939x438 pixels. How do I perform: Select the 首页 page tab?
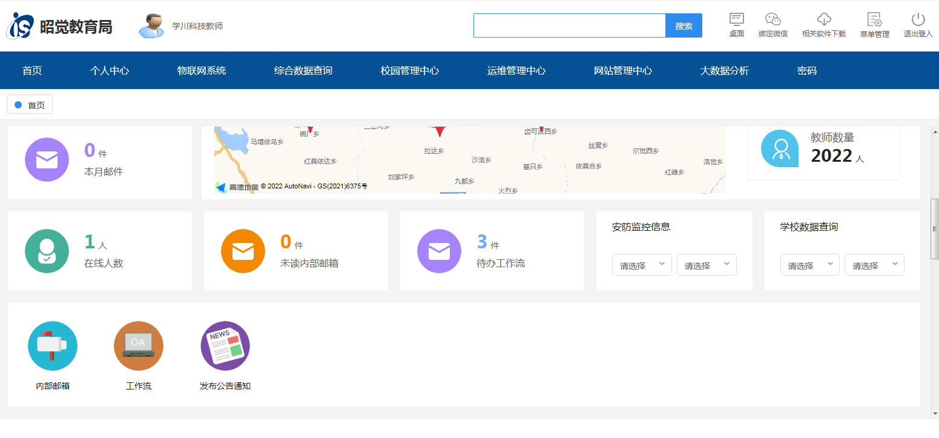30,105
